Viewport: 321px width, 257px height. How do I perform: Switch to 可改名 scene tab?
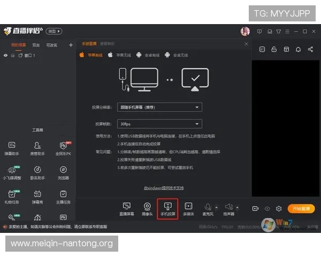click(x=51, y=45)
